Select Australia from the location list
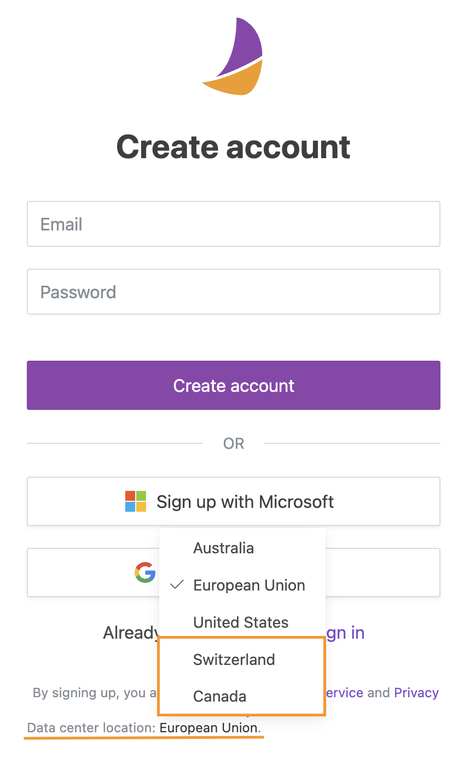 pos(223,548)
